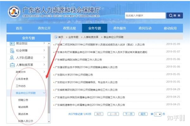Open the 广东省教育研究院2019年 notice
The image size is (190, 126).
(86, 90)
